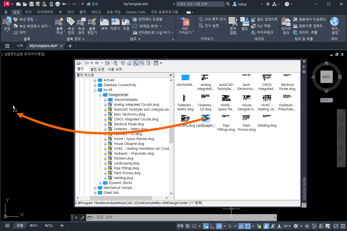The width and height of the screenshot is (347, 231).
Task: Click the workspace switching gear icon
Action: pos(296,226)
